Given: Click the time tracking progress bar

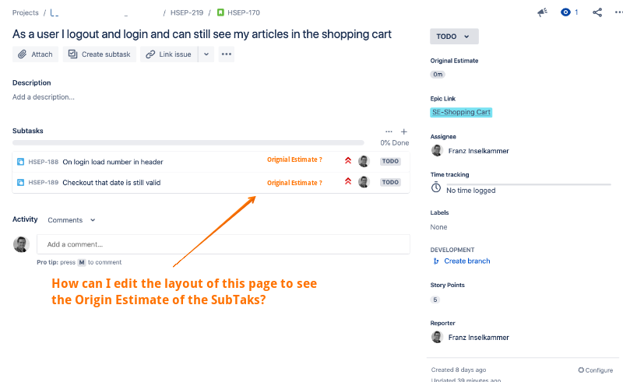Looking at the screenshot, I should click(x=529, y=184).
